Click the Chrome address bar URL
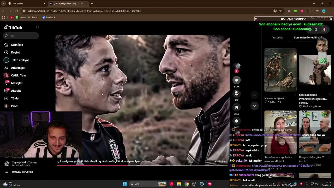This screenshot has height=188, width=334. click(x=84, y=11)
